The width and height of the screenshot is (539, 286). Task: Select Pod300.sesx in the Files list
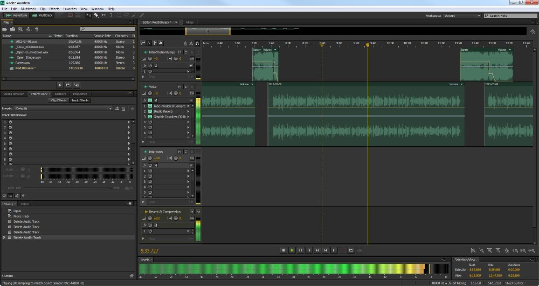pyautogui.click(x=25, y=68)
